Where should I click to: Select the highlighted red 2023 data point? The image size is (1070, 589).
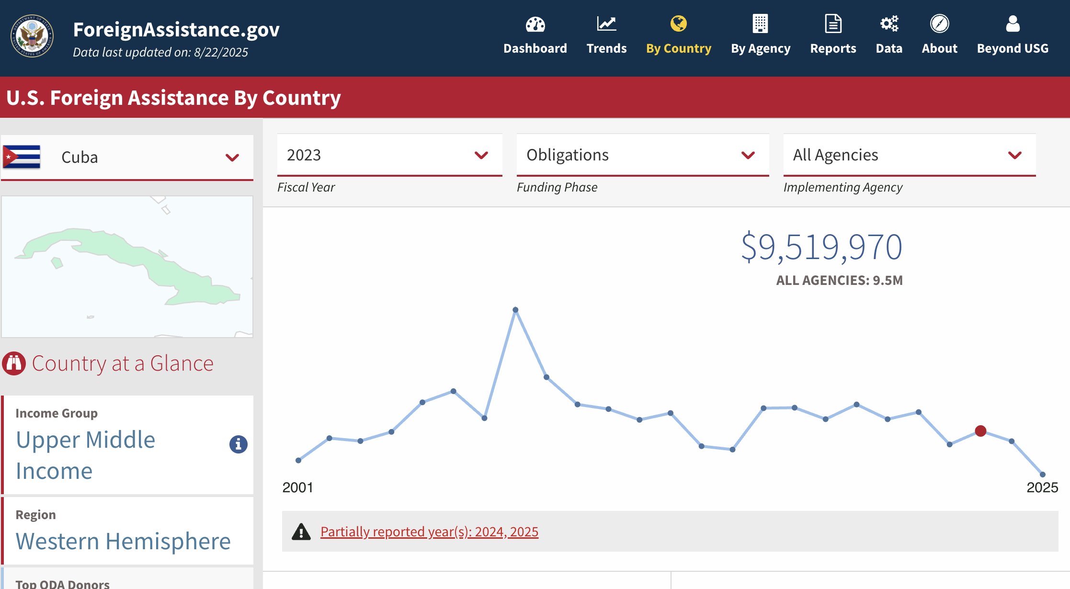[980, 431]
